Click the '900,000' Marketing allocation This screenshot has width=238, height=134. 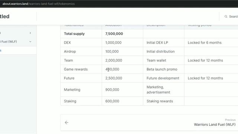(112, 90)
